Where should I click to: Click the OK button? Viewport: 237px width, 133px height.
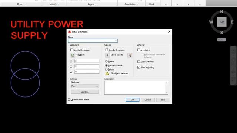(x=133, y=100)
